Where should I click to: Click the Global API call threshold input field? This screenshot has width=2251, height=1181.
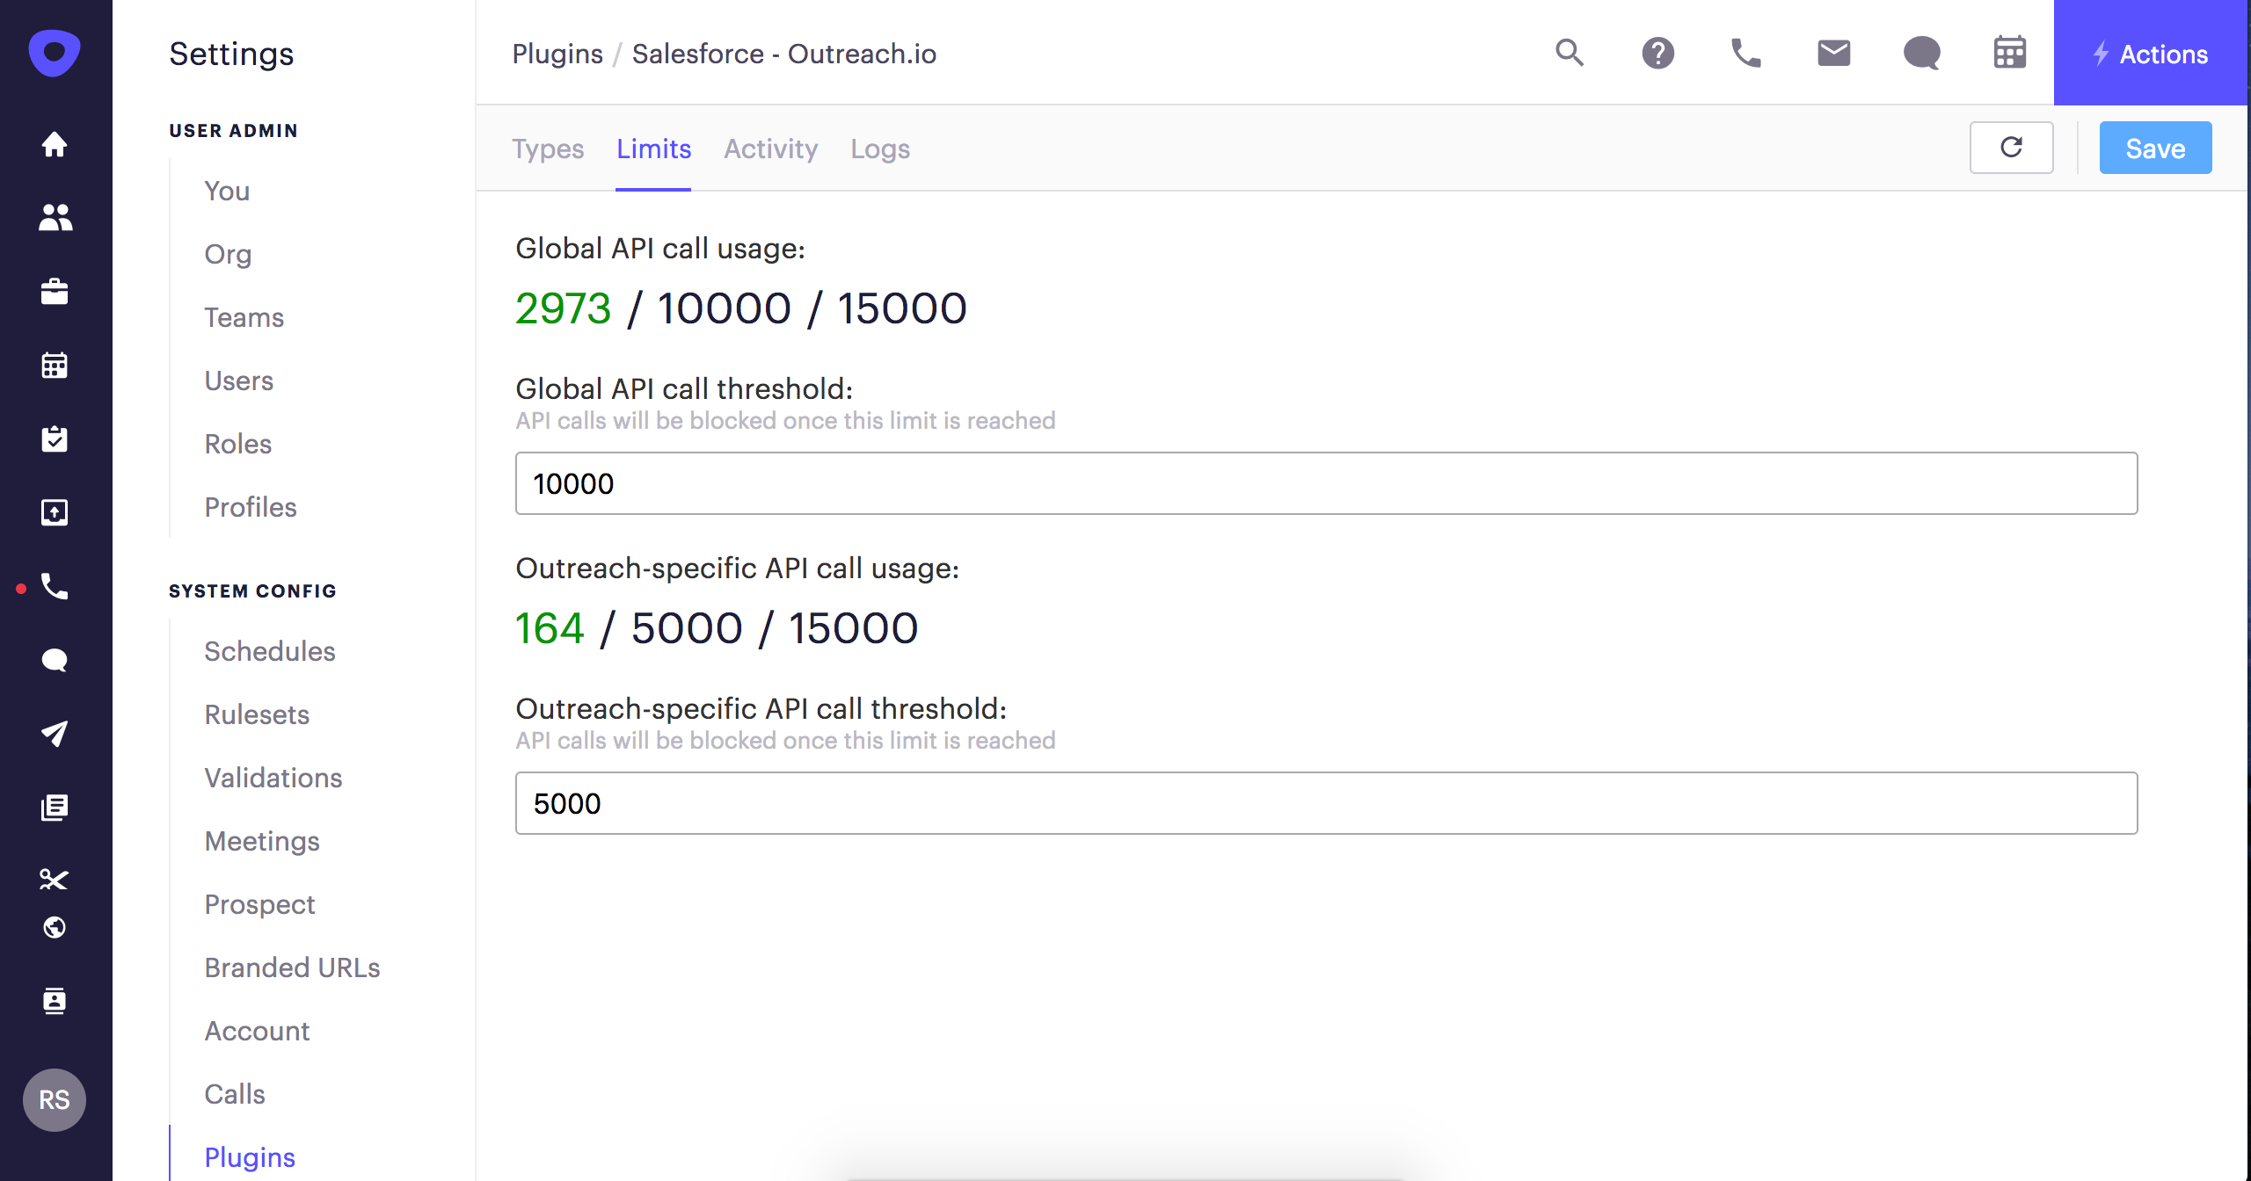[x=1327, y=483]
